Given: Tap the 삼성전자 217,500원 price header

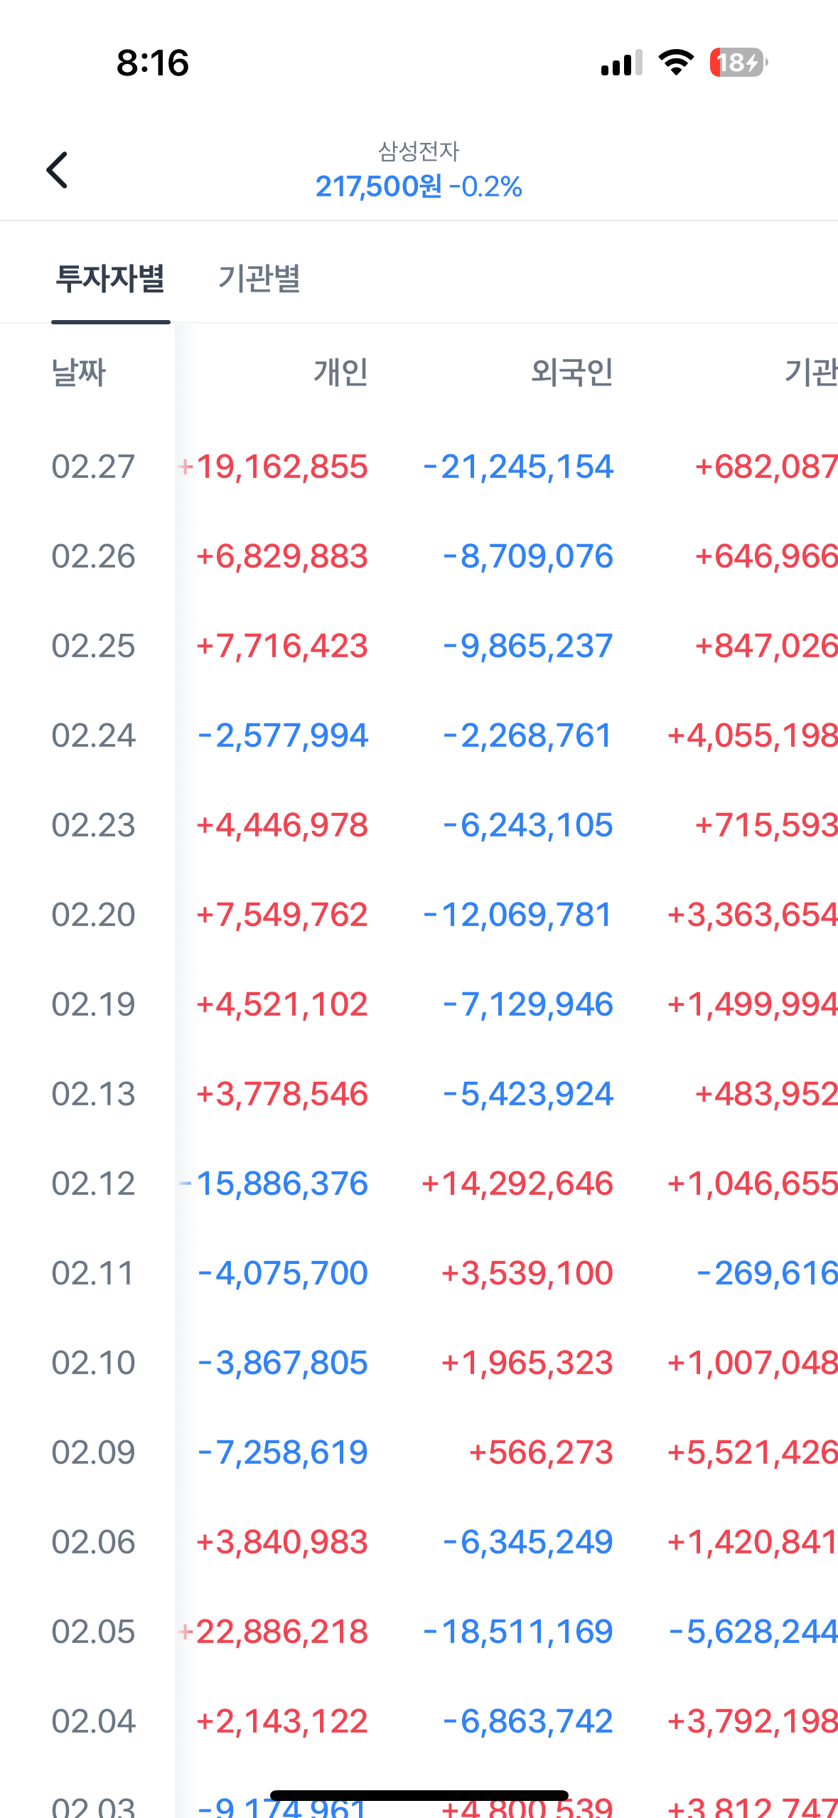Looking at the screenshot, I should (419, 171).
